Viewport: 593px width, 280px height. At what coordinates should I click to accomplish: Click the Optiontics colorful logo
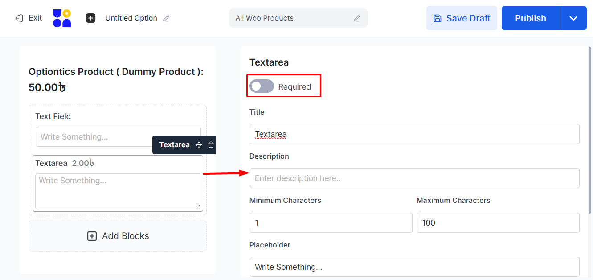tap(62, 18)
